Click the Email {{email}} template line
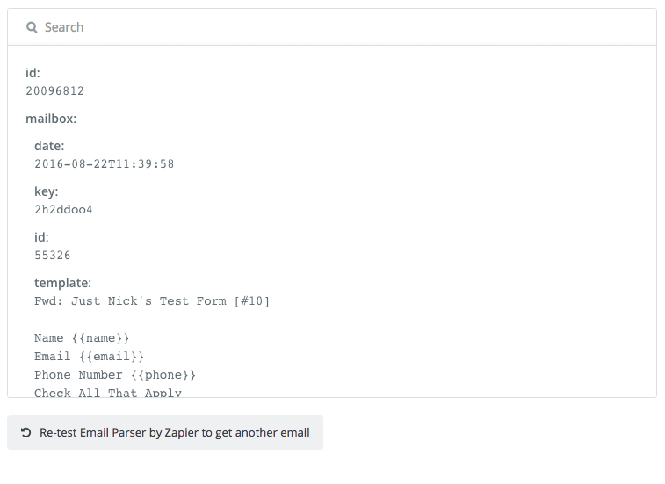 (x=89, y=357)
